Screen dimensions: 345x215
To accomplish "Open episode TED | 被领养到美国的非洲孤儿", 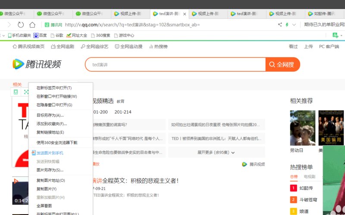I will pos(216,138).
